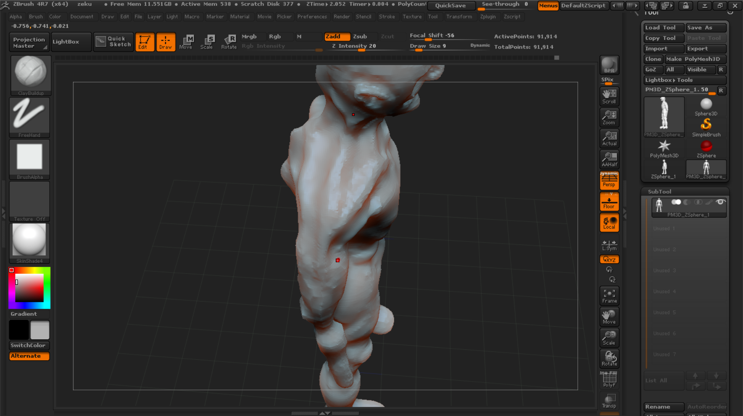Select the PM3D_ZSphere_1 subtool row
Screen dimensions: 743x416
tap(688, 207)
